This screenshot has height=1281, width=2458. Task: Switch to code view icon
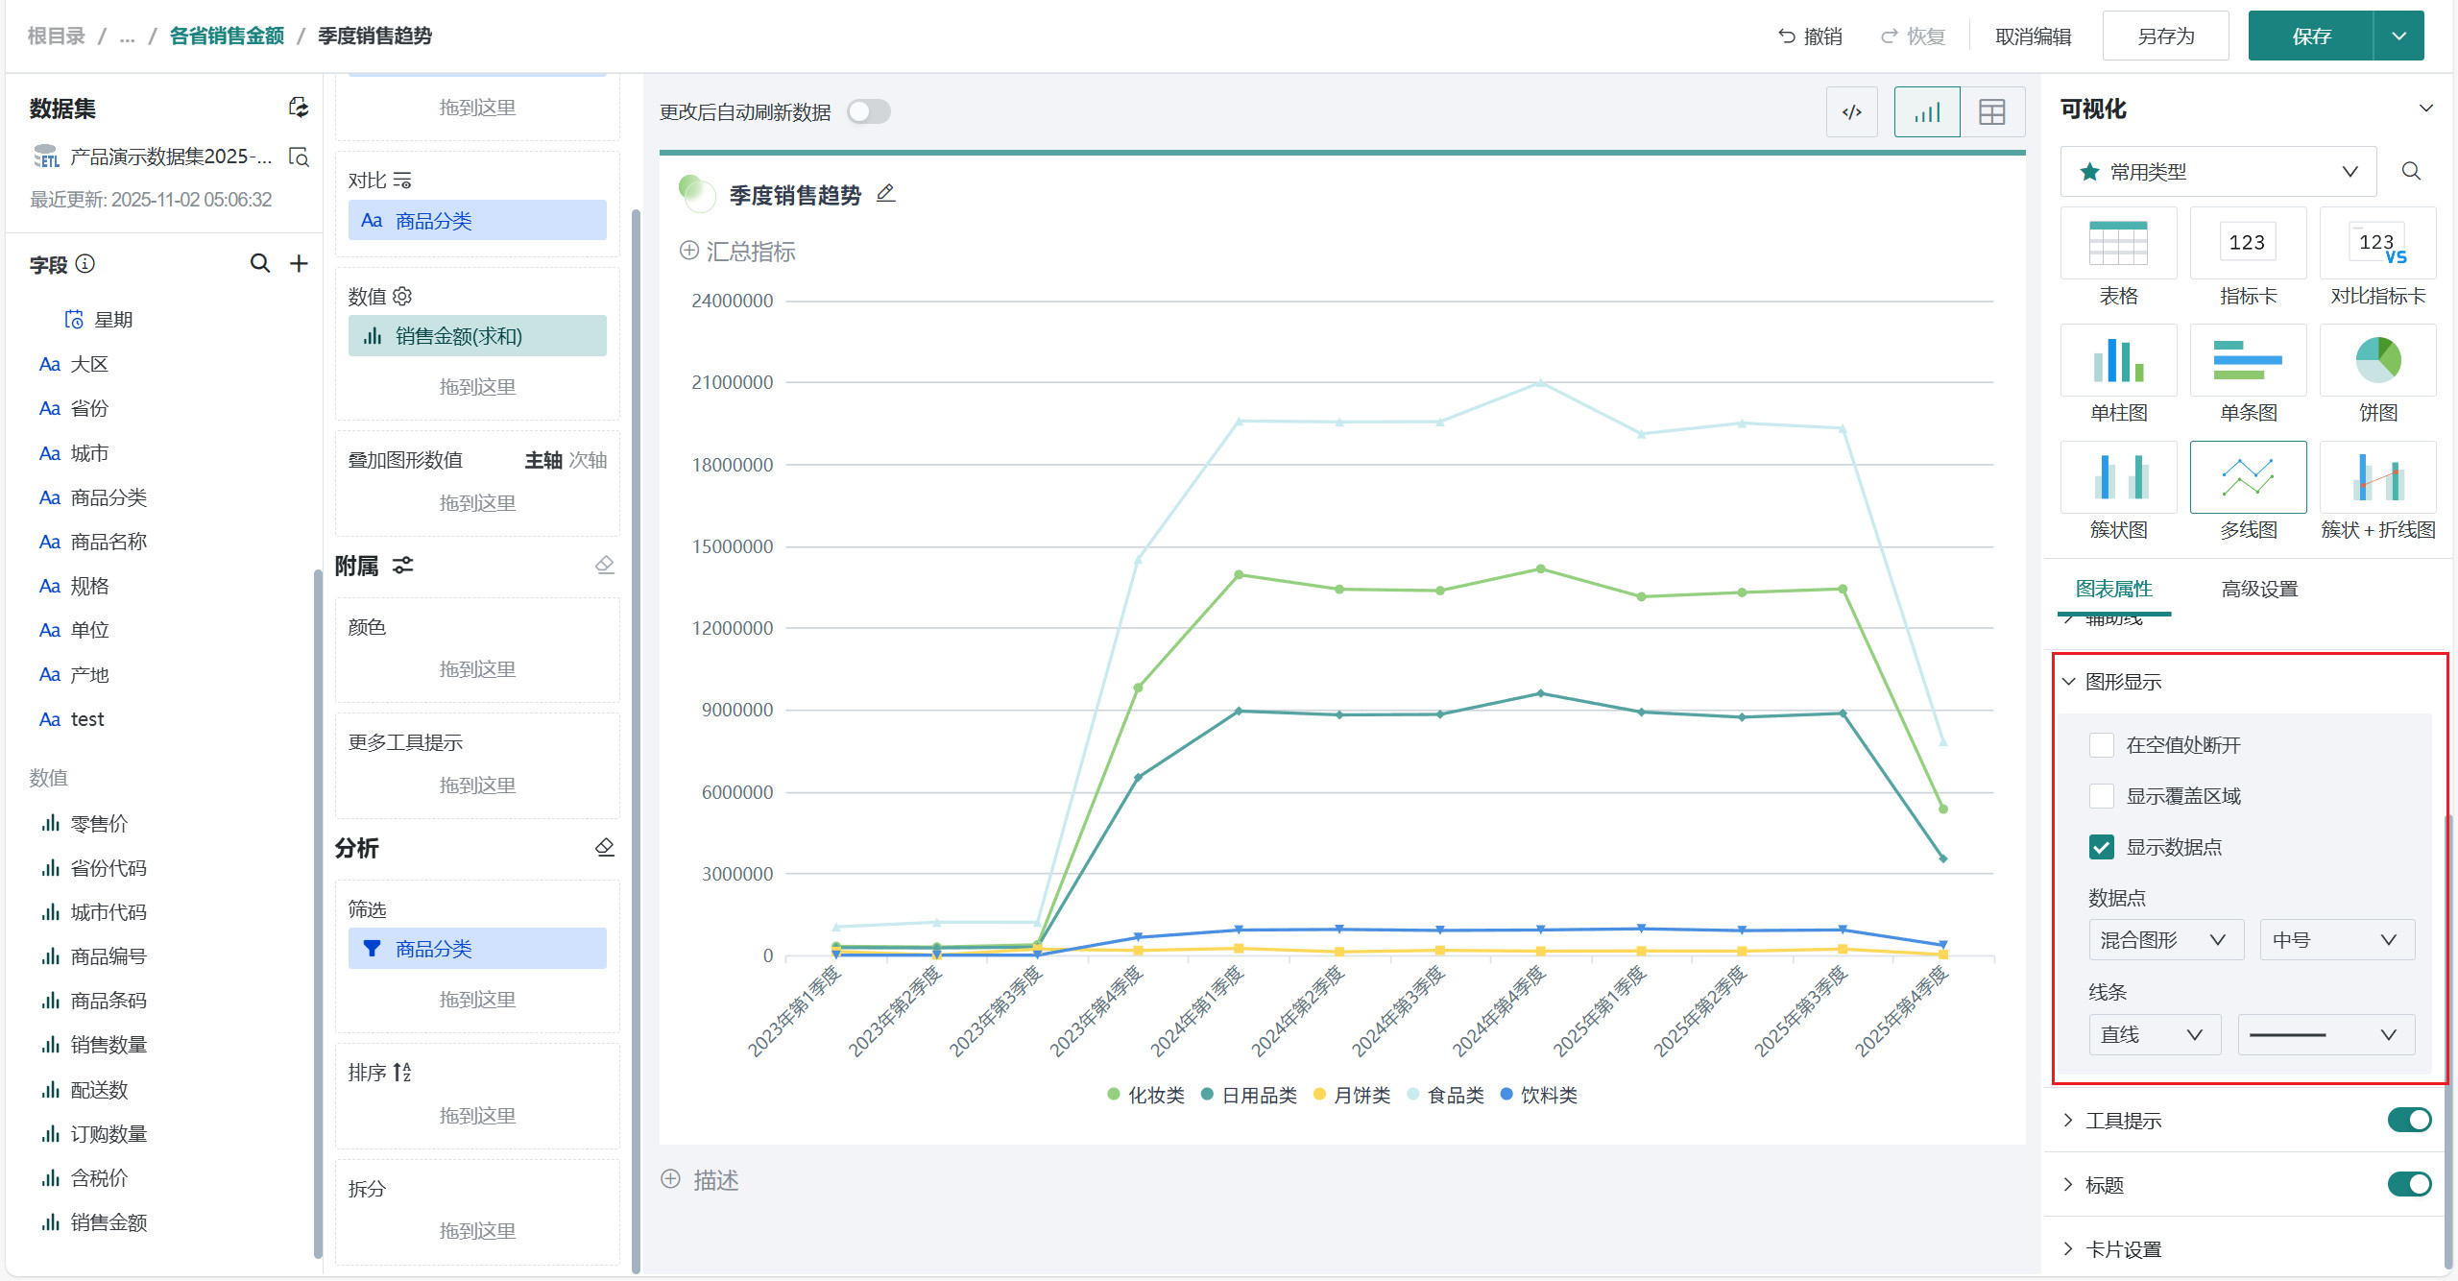coord(1851,112)
